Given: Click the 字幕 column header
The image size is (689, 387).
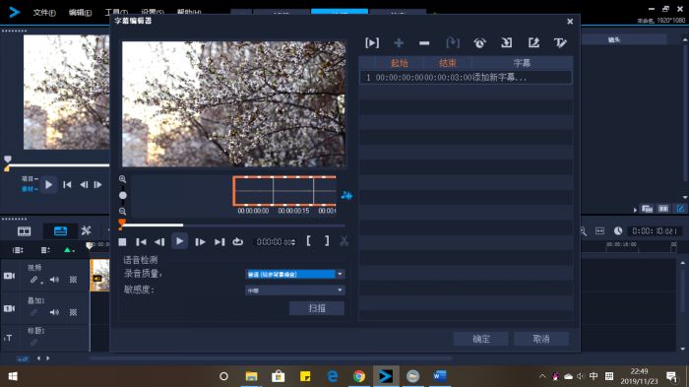Looking at the screenshot, I should point(522,63).
